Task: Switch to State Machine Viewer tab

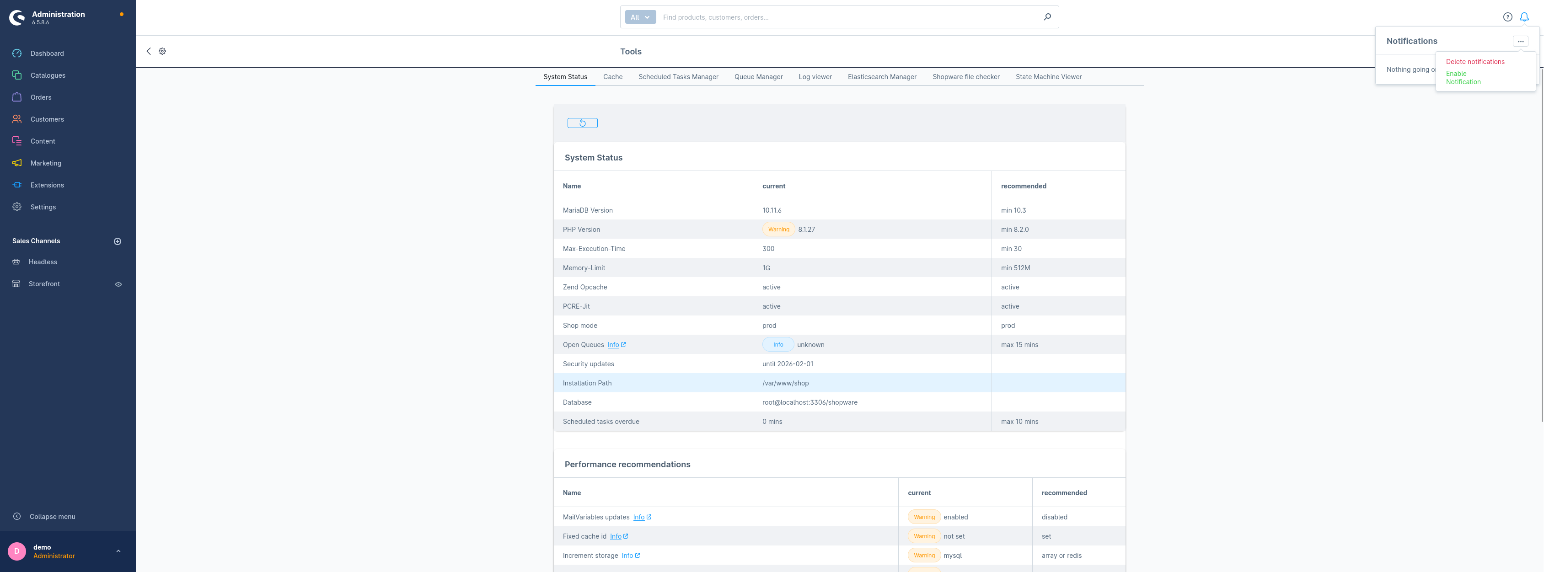Action: [1048, 77]
